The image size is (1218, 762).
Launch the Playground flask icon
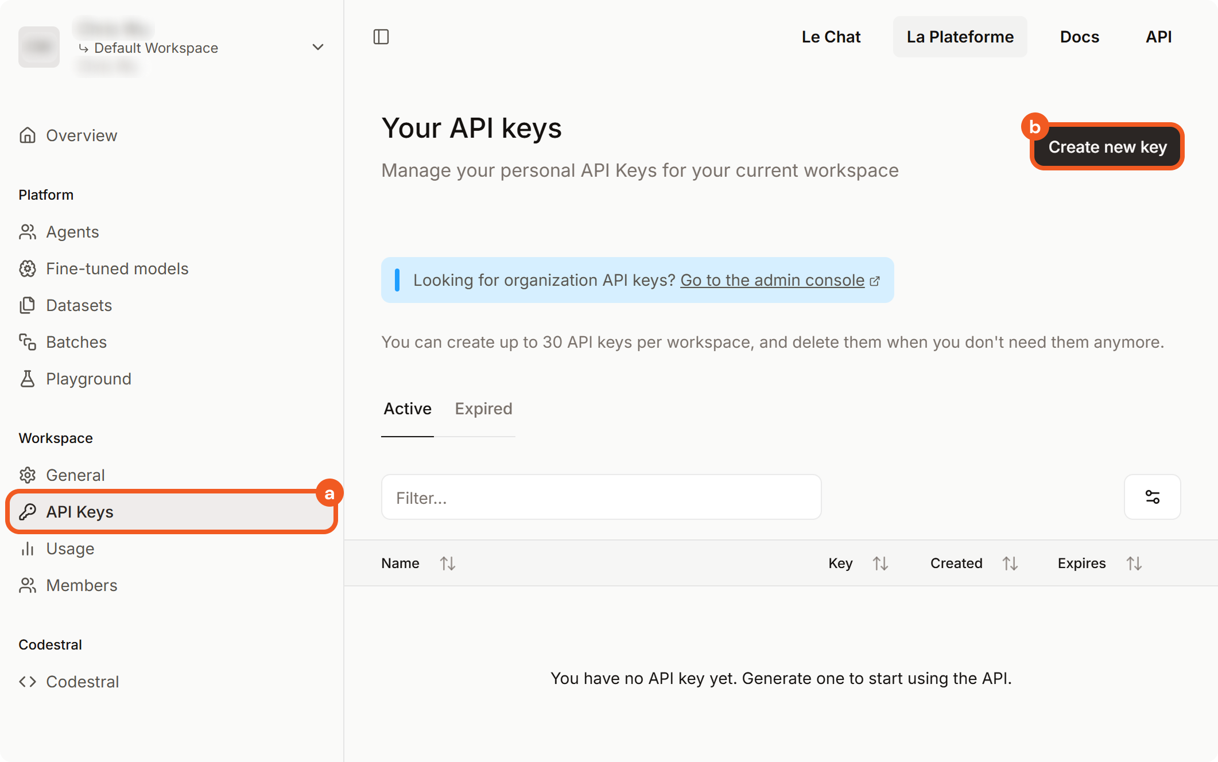coord(28,379)
